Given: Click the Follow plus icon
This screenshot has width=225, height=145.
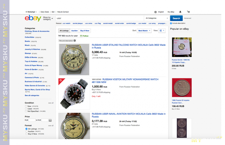Looking at the screenshot, I should click(81, 36).
